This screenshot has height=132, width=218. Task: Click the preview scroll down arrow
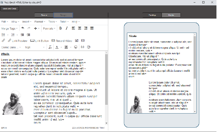(195, 111)
